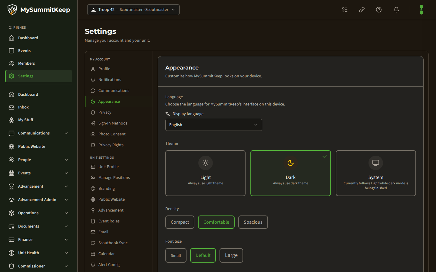Click the link icon in top bar
Screen dimensions: 436x272
tap(362, 10)
